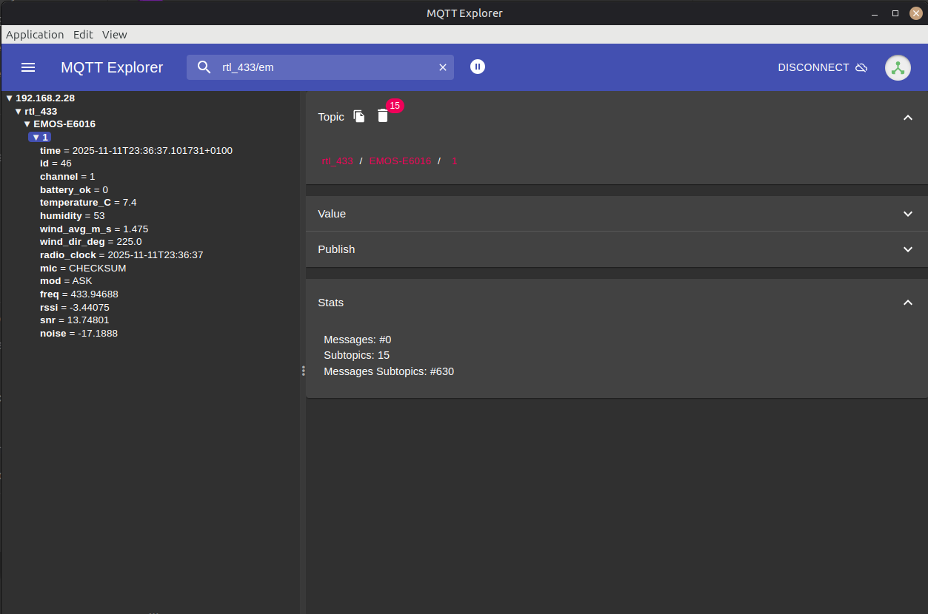928x614 pixels.
Task: Pause incoming message updates
Action: [x=478, y=67]
